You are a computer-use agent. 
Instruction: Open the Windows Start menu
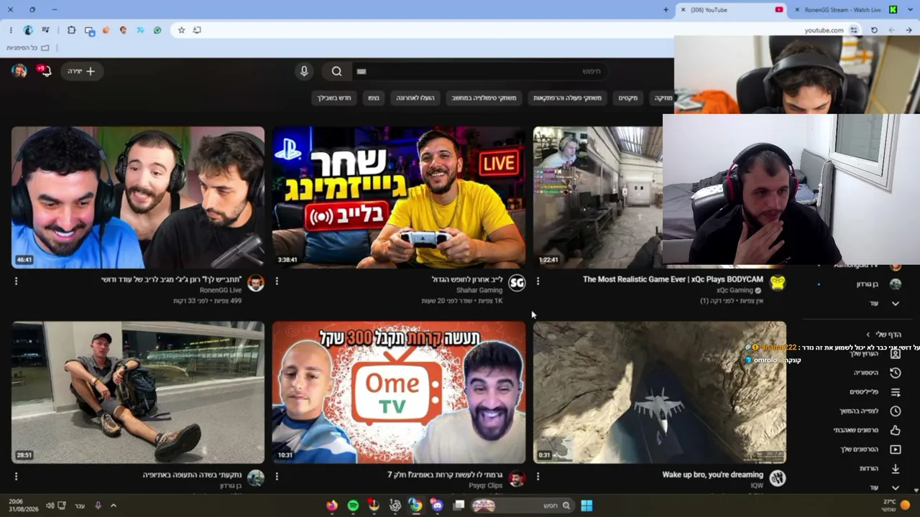[586, 506]
